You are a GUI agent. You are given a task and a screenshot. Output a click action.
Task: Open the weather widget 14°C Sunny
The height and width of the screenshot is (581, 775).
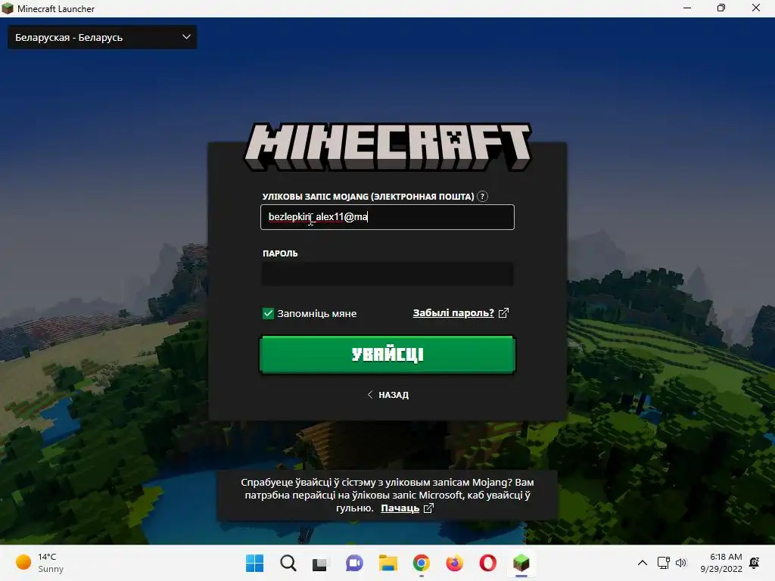click(39, 563)
